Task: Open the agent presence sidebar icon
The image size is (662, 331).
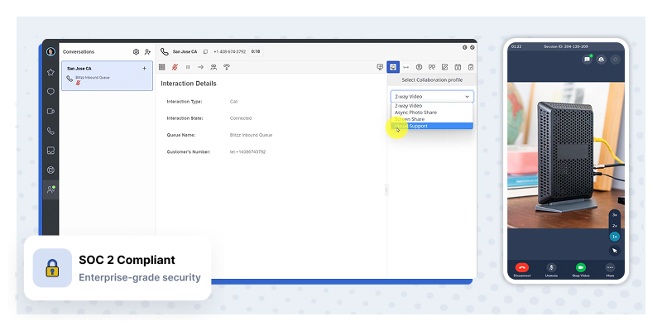Action: coord(50,189)
